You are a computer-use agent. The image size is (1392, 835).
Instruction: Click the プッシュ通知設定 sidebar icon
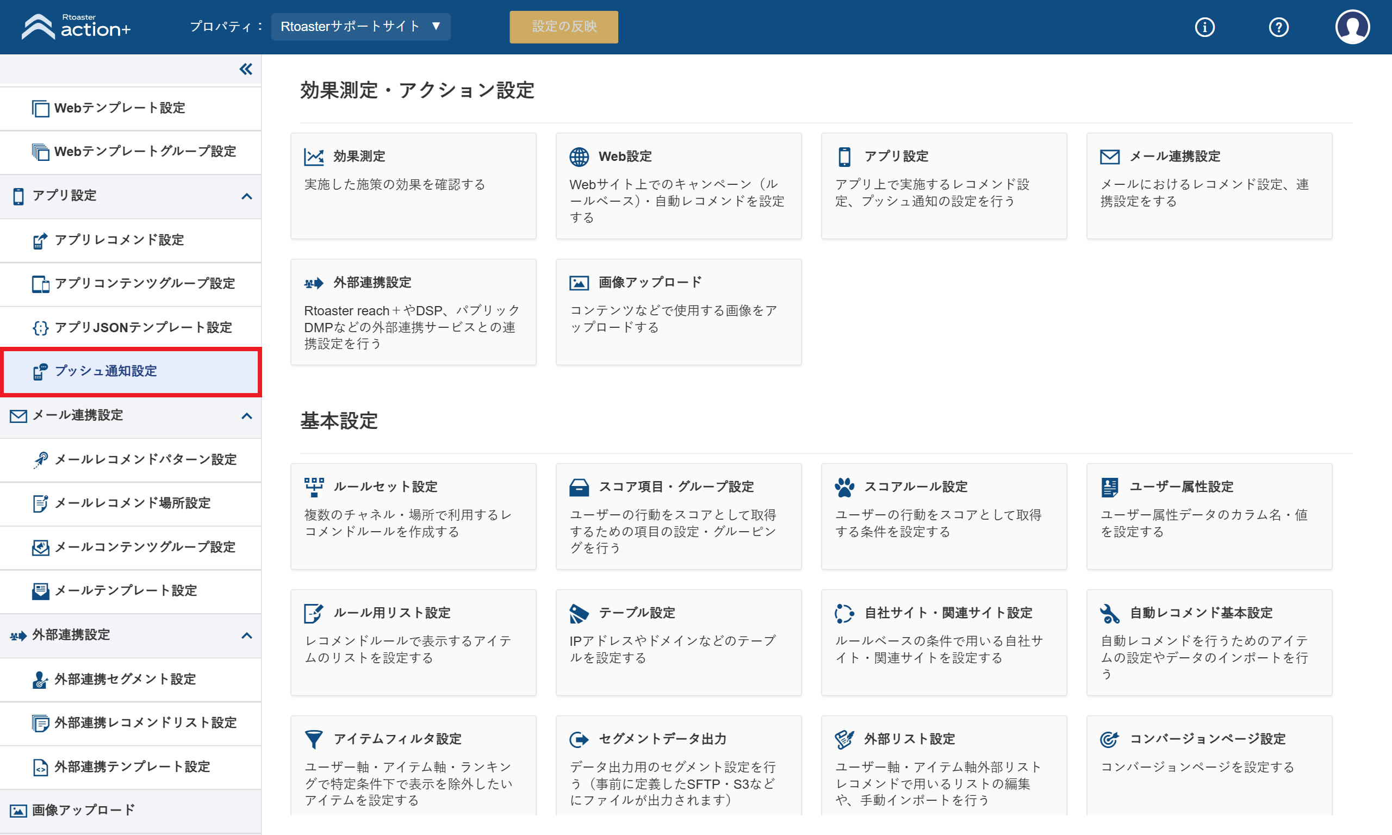(41, 371)
